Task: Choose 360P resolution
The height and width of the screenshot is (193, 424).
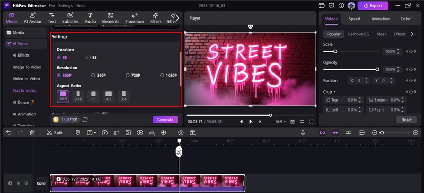Action: [64, 75]
